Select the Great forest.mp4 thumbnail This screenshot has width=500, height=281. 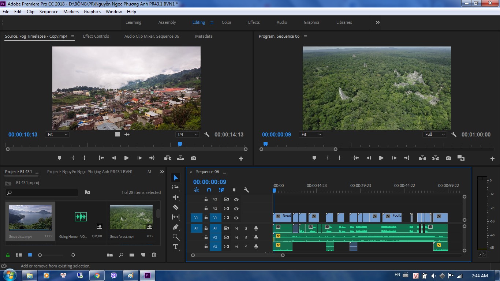click(x=131, y=217)
